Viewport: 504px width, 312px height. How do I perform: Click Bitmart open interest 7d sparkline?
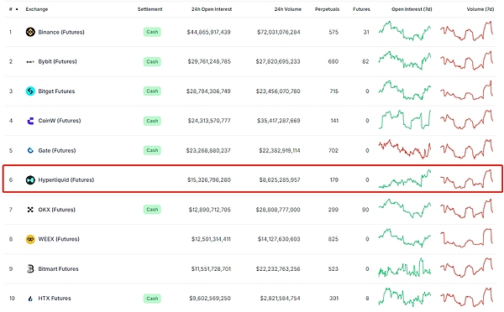(405, 268)
